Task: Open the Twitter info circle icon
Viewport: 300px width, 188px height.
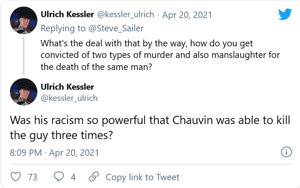Action: coord(285,152)
